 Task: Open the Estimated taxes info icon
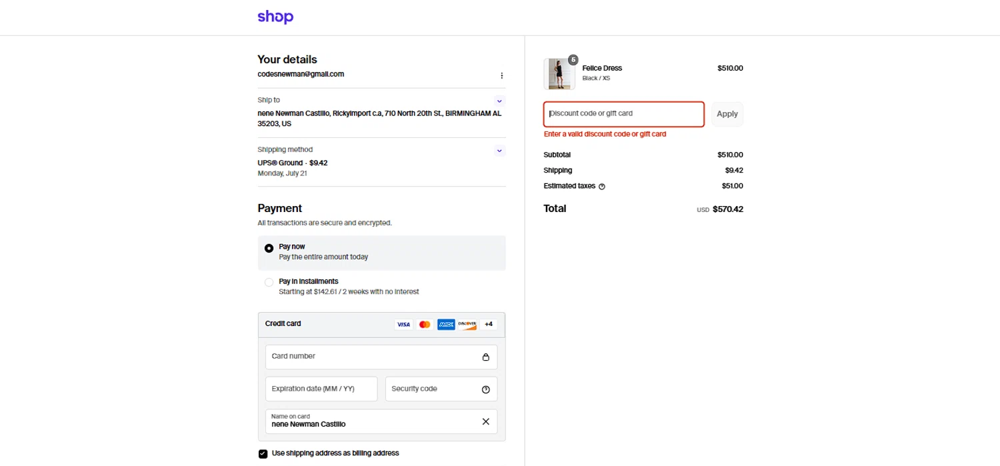coord(602,187)
